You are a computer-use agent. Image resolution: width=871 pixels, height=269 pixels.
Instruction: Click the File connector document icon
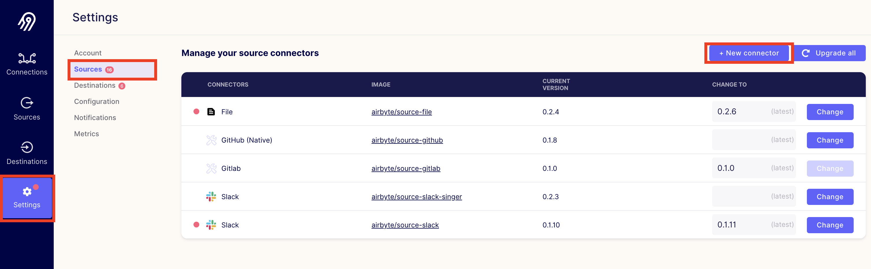211,111
